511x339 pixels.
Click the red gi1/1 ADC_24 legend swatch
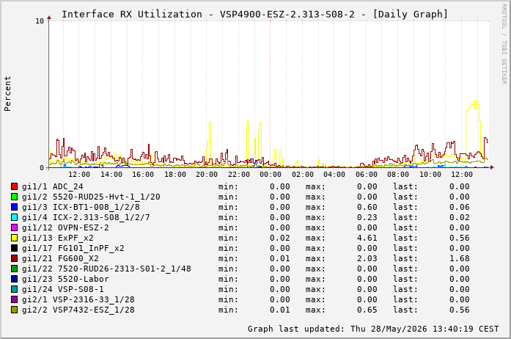coord(14,186)
